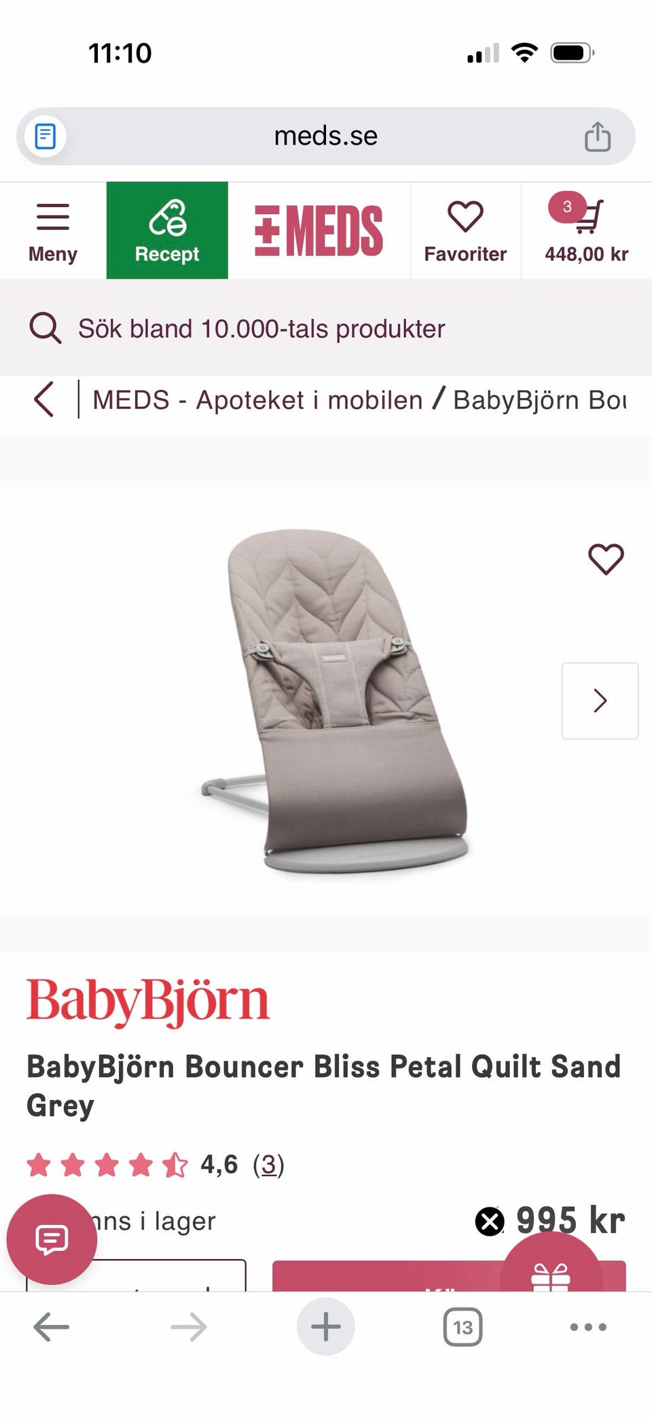Open MEDS - Apoteket i mobilen breadcrumb

257,400
